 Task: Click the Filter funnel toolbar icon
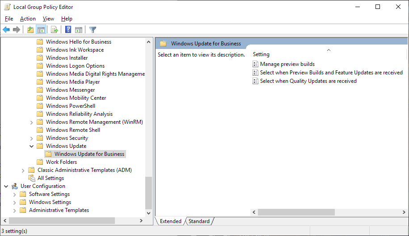(x=93, y=30)
